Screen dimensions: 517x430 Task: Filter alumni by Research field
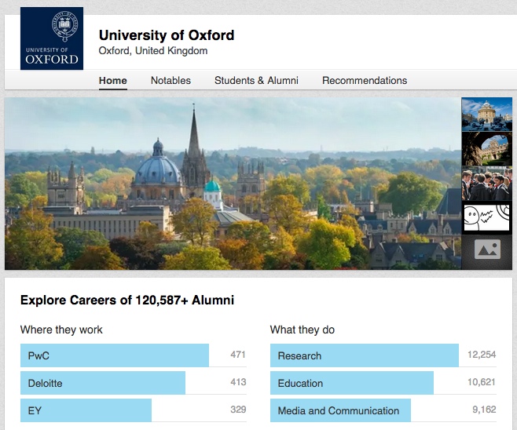(365, 355)
